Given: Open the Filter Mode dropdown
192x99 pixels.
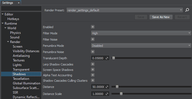Looking at the screenshot, I should coord(141,33).
